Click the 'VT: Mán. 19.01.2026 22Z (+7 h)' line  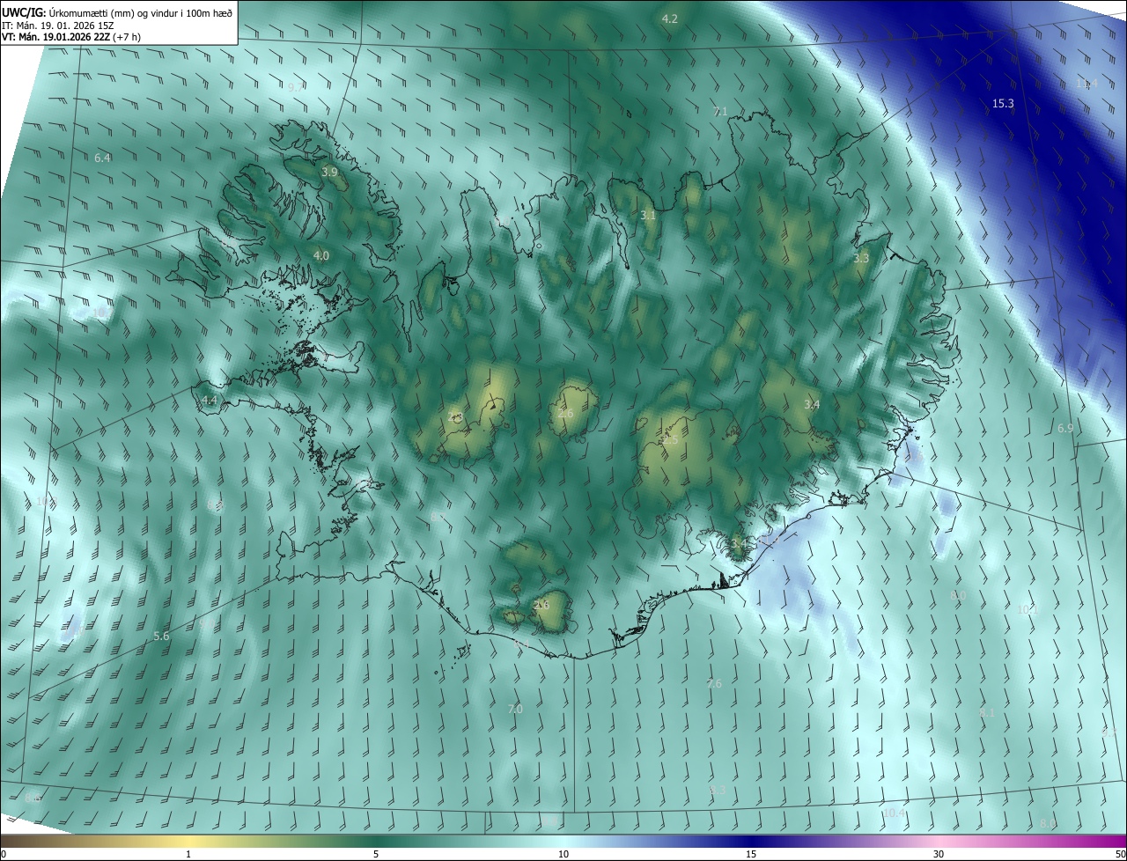pyautogui.click(x=70, y=38)
